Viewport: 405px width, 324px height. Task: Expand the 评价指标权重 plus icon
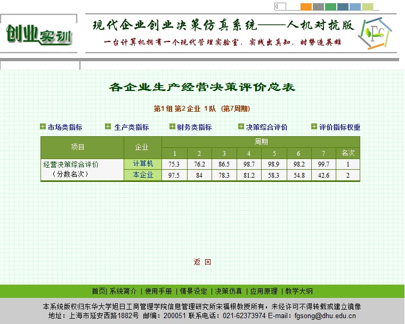tap(314, 127)
